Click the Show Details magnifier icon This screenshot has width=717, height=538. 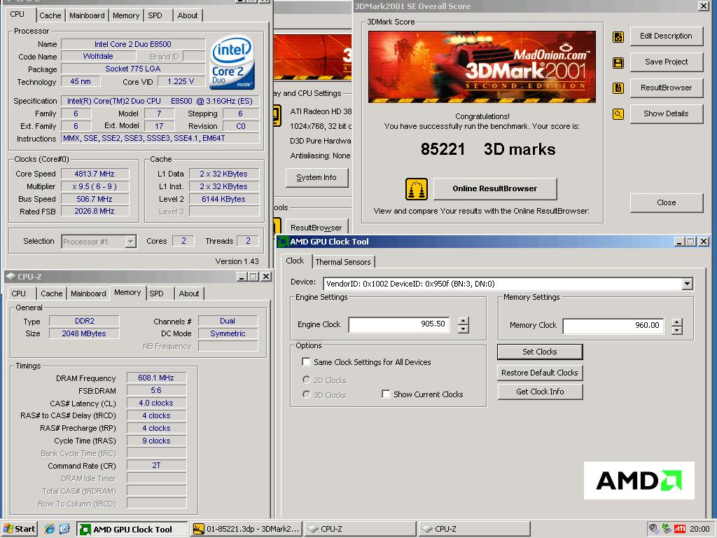[x=618, y=114]
